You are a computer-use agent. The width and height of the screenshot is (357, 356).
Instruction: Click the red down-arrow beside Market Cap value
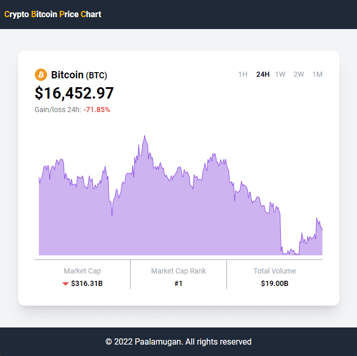(x=66, y=284)
